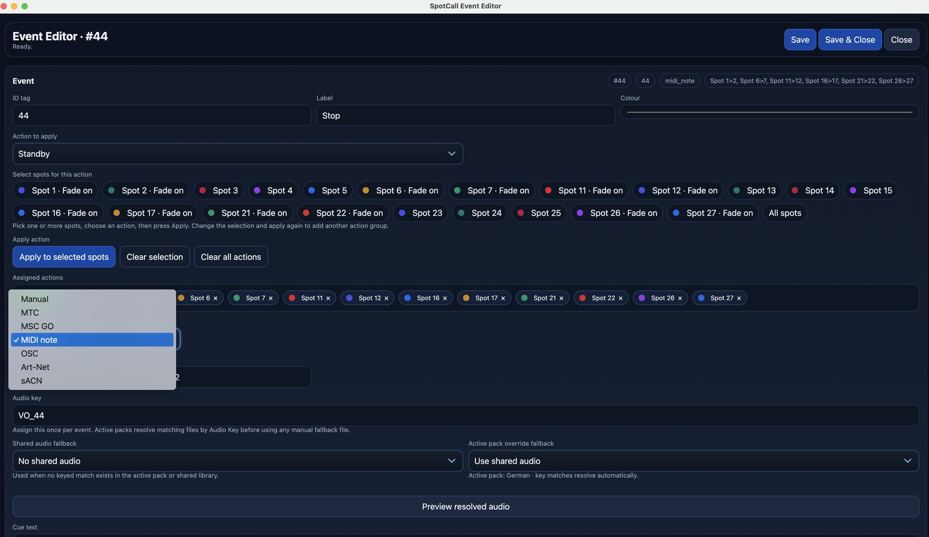Toggle Spot 22 · Fade on chip
This screenshot has width=929, height=537.
(x=343, y=213)
